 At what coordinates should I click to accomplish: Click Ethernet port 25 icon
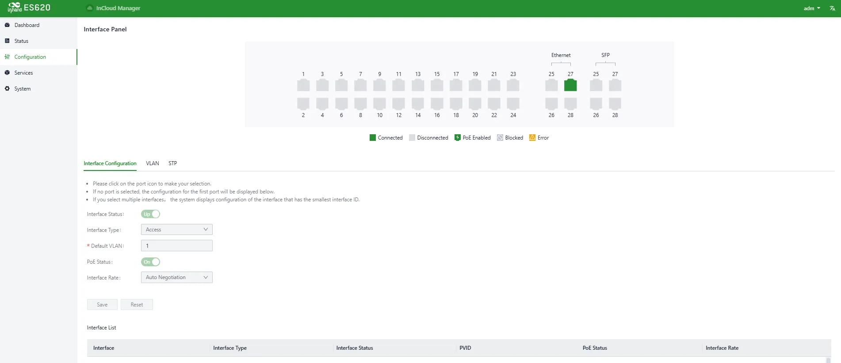551,85
